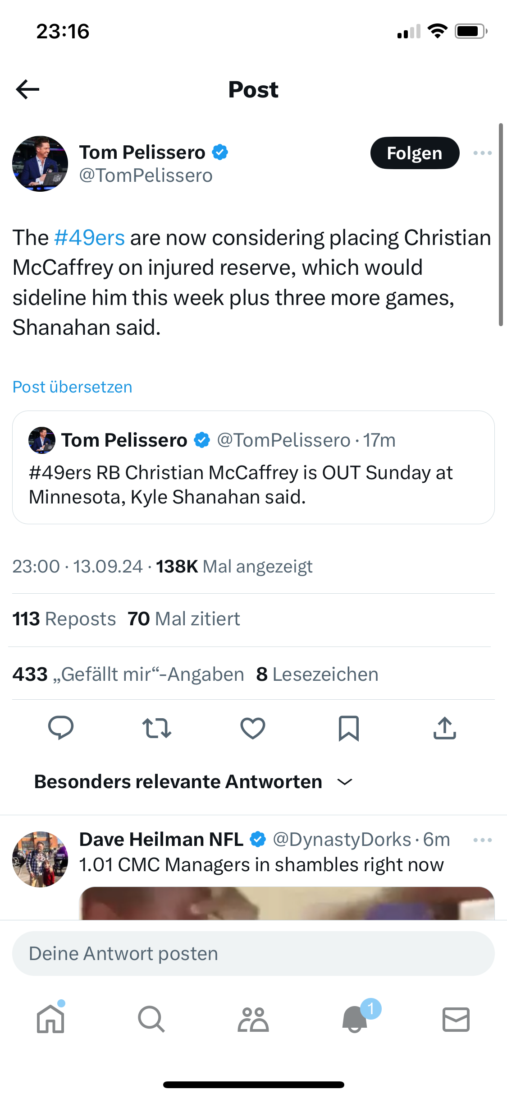
Task: Open the communities people tab
Action: [253, 1019]
